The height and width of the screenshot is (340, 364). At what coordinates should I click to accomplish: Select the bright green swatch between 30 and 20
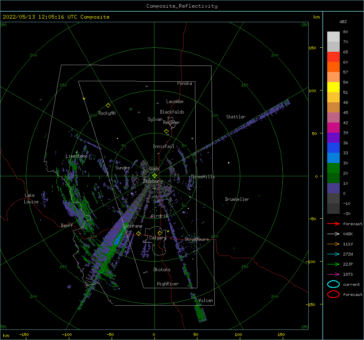[333, 168]
